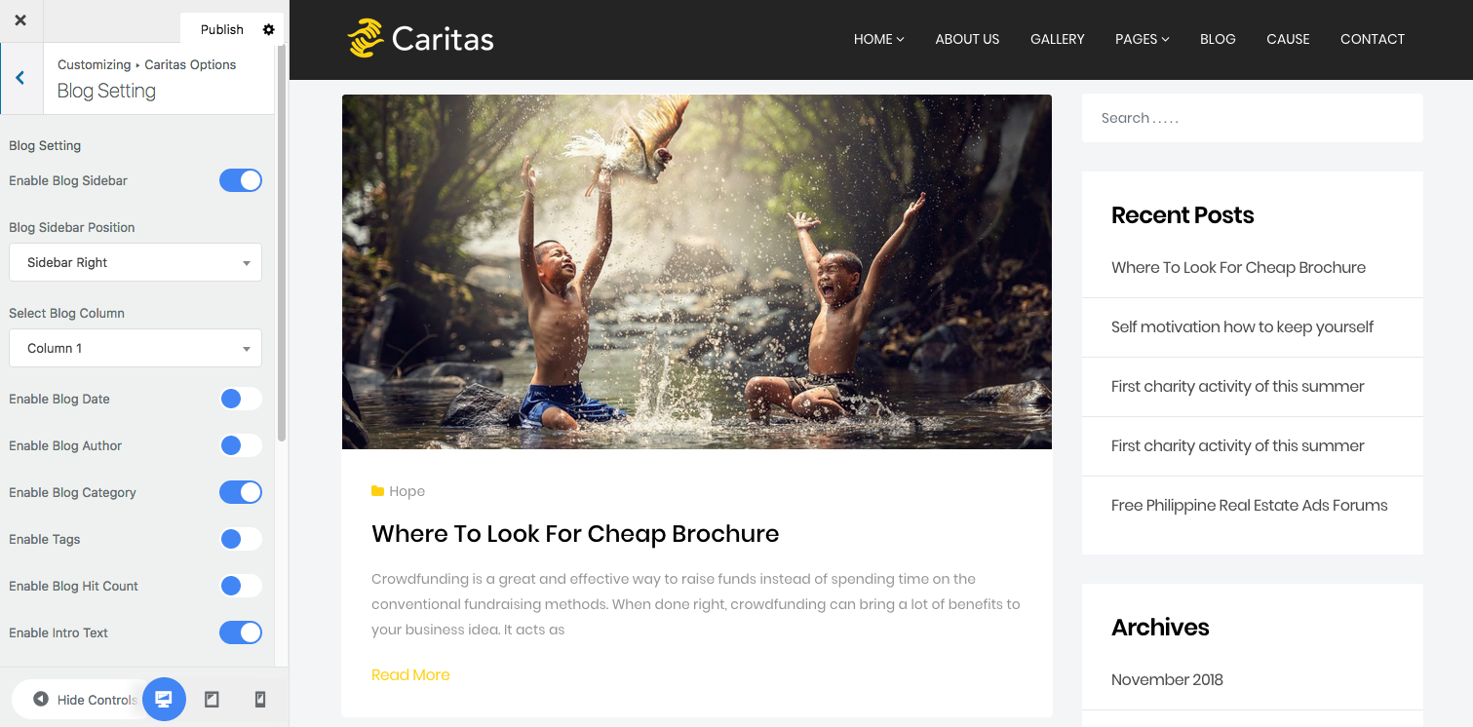Go back using the left chevron arrow

pyautogui.click(x=20, y=78)
